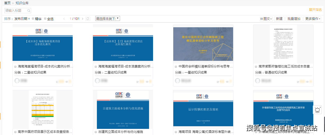Click 分类：二星级知识成果 under 成本浪费案例分析
This screenshot has width=325, height=135.
[111, 73]
